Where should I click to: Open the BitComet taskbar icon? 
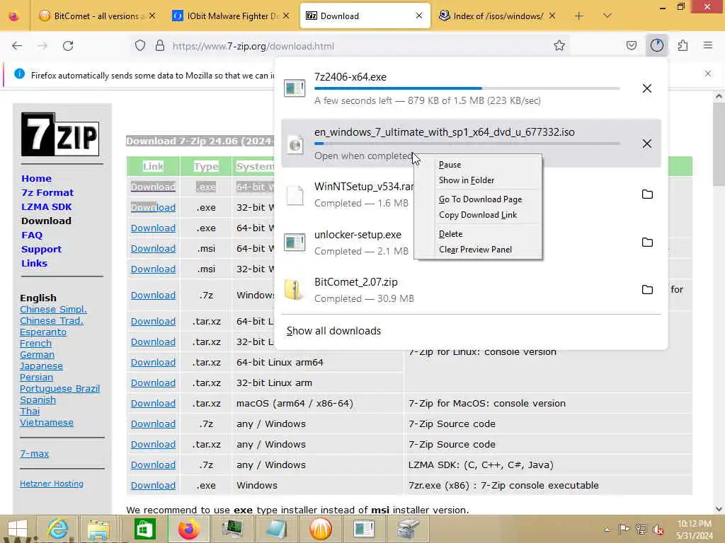pos(321,529)
